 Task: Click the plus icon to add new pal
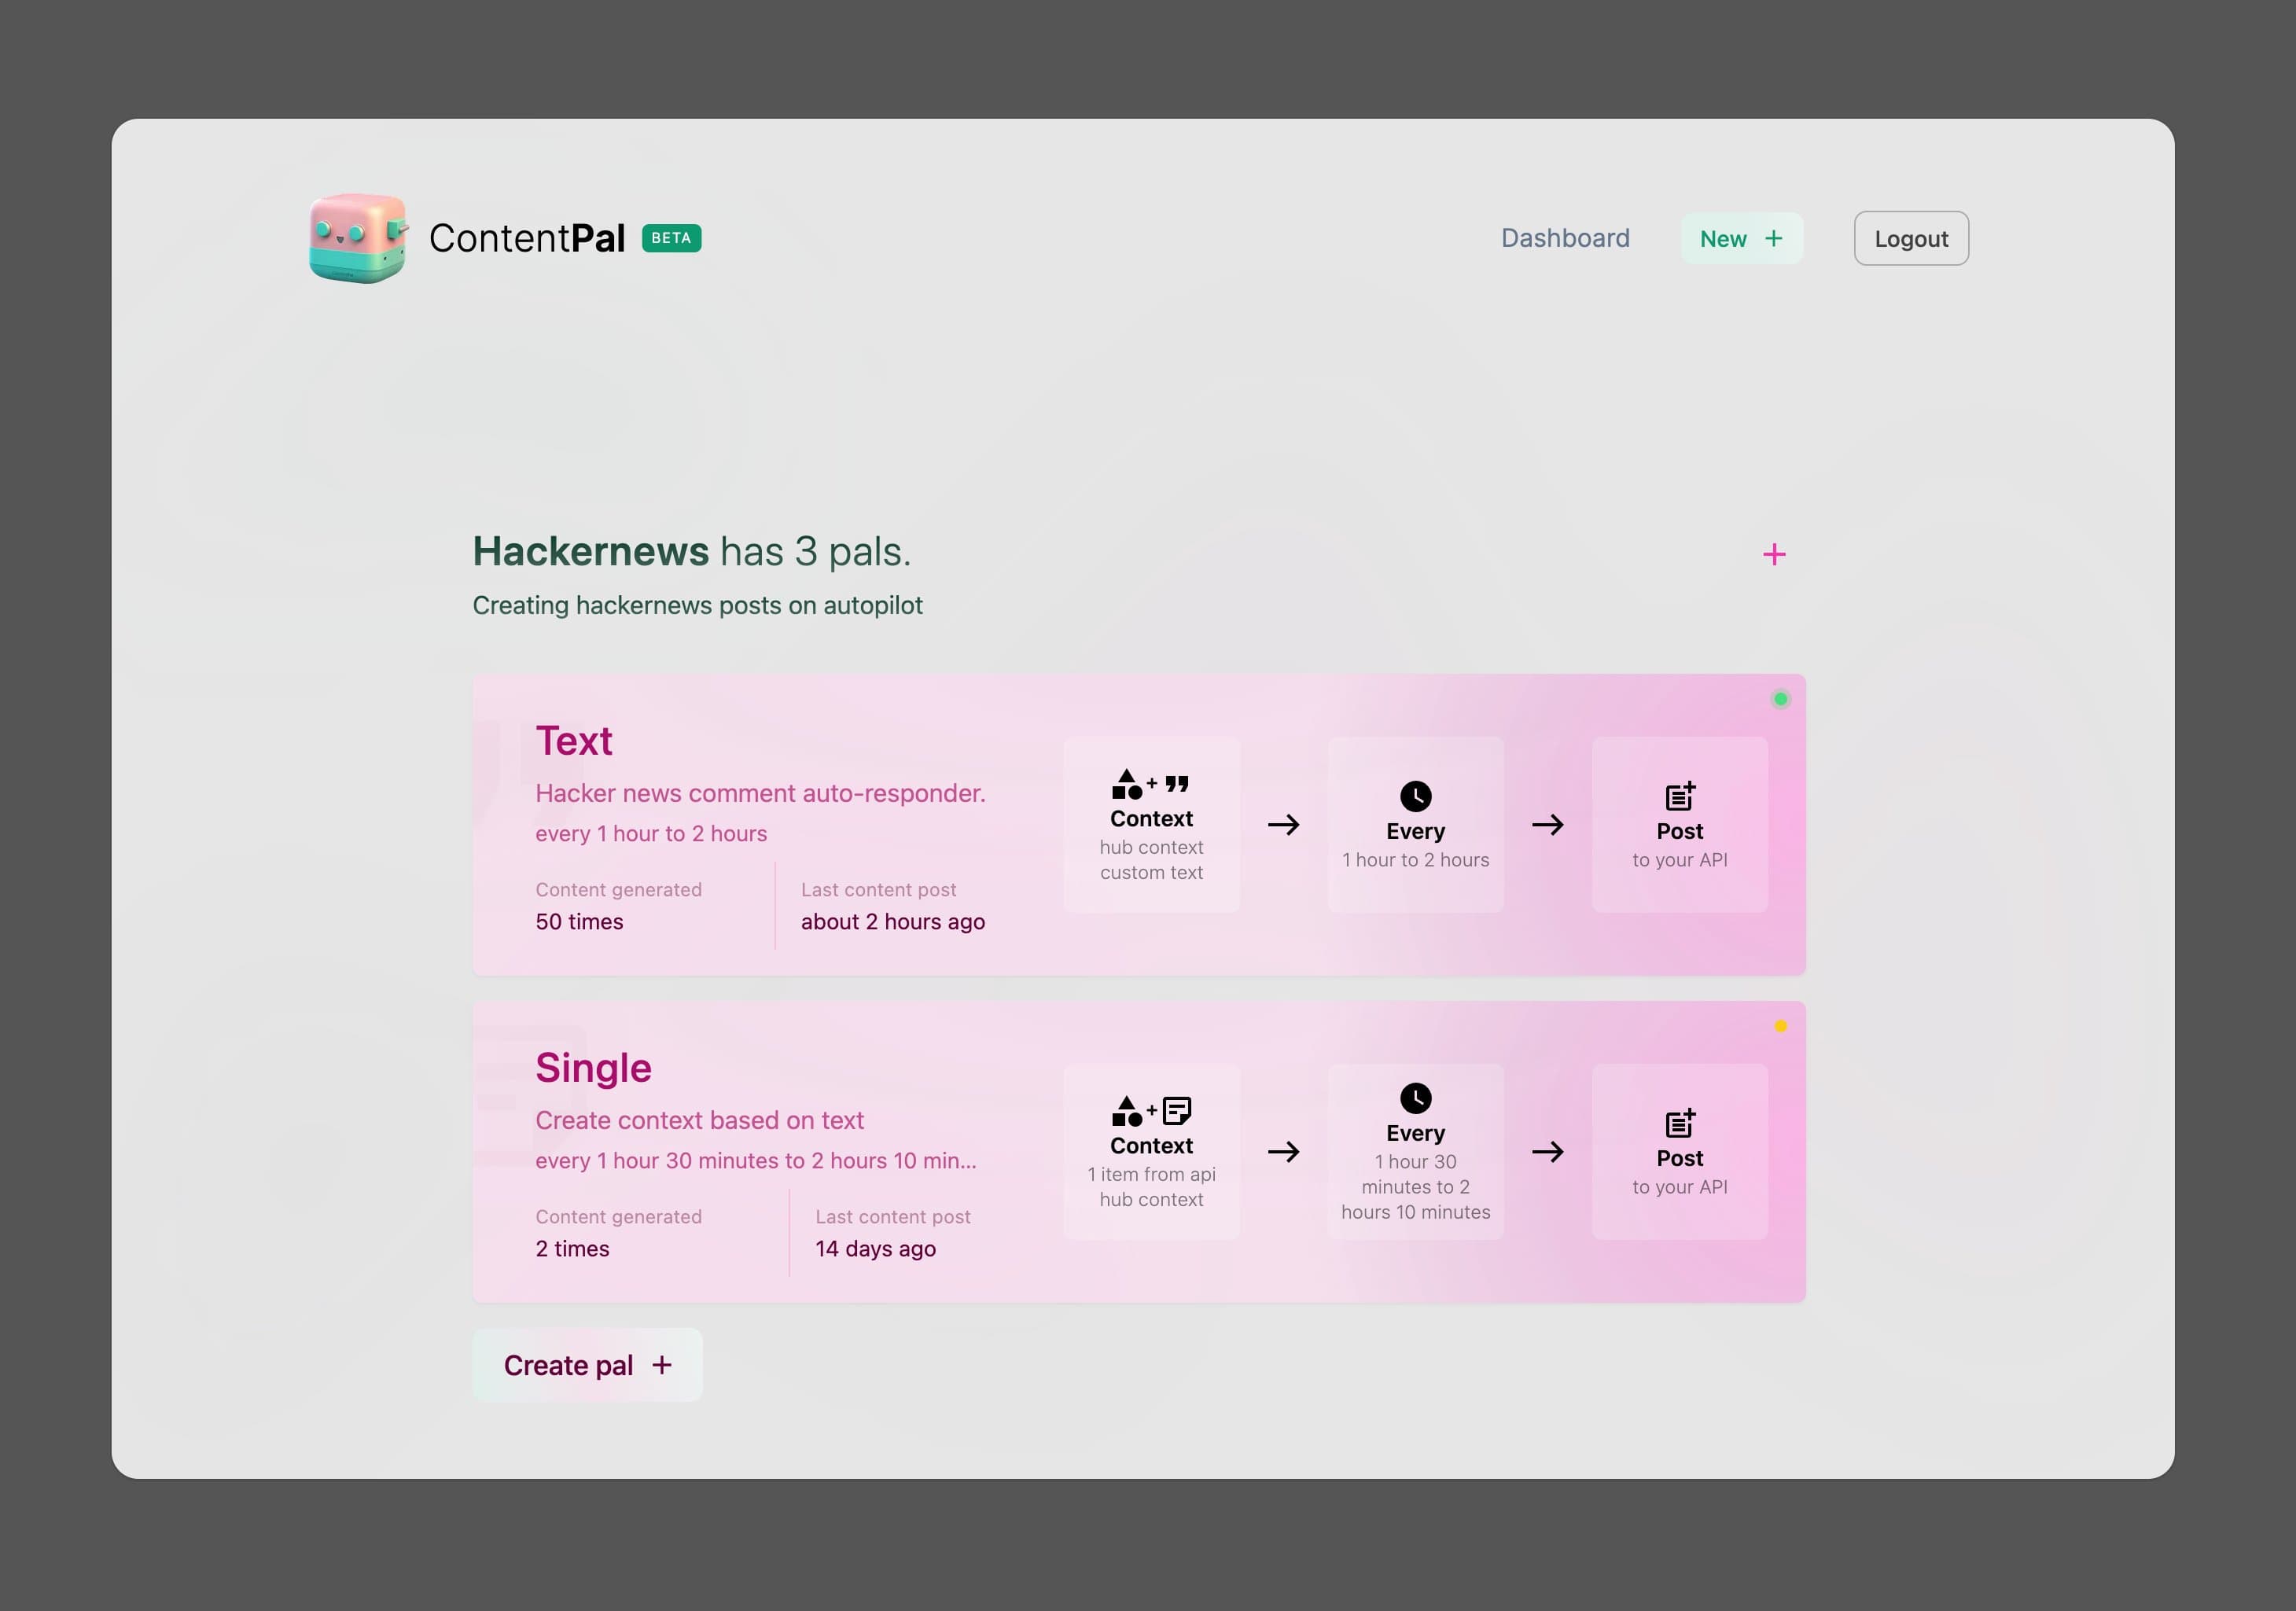(1776, 555)
